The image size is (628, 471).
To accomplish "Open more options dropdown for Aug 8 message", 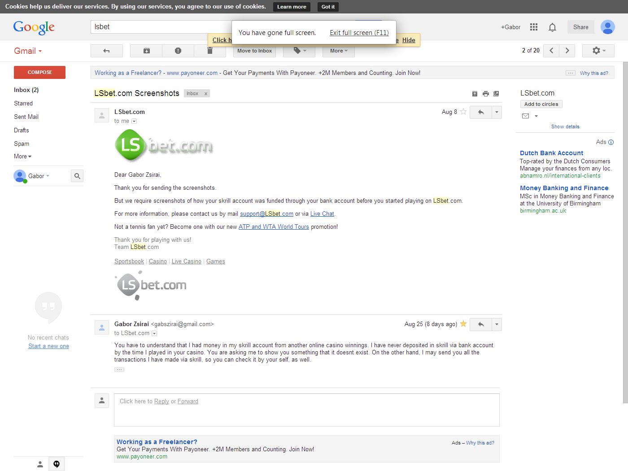I will coord(497,112).
